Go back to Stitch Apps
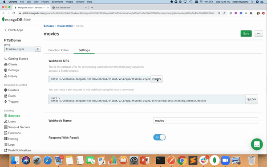This screenshot has height=167, width=267. point(14,30)
